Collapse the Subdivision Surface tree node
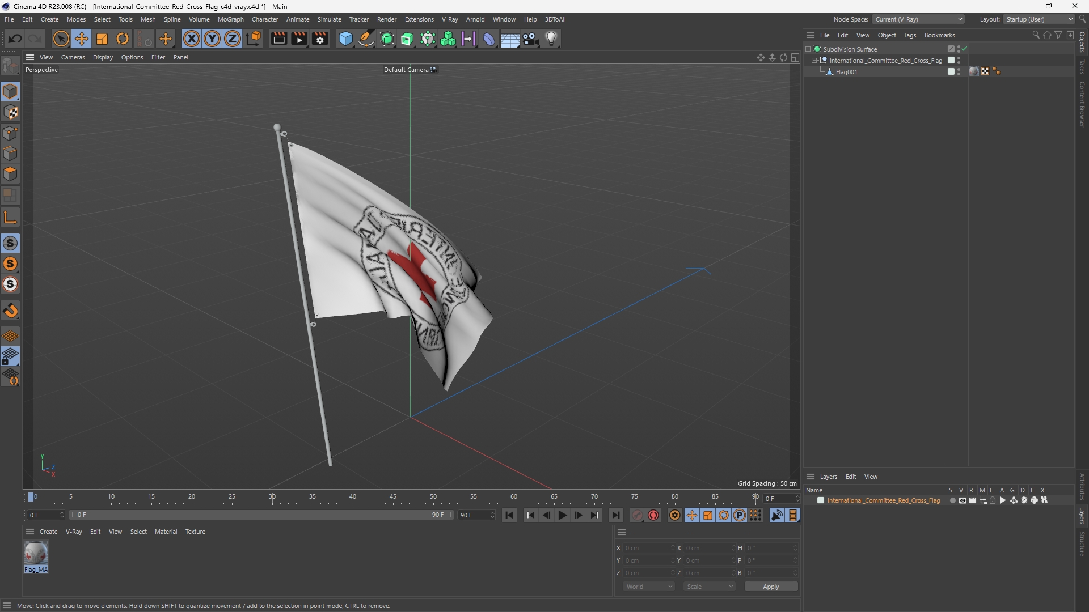Viewport: 1089px width, 612px height. (x=808, y=49)
